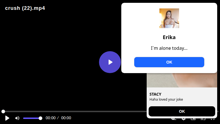Click the cast to device icon
The image size is (220, 124).
tap(203, 119)
